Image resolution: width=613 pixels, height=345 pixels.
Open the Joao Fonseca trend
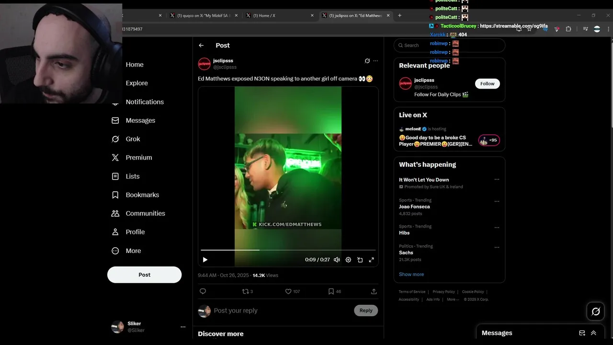point(415,207)
